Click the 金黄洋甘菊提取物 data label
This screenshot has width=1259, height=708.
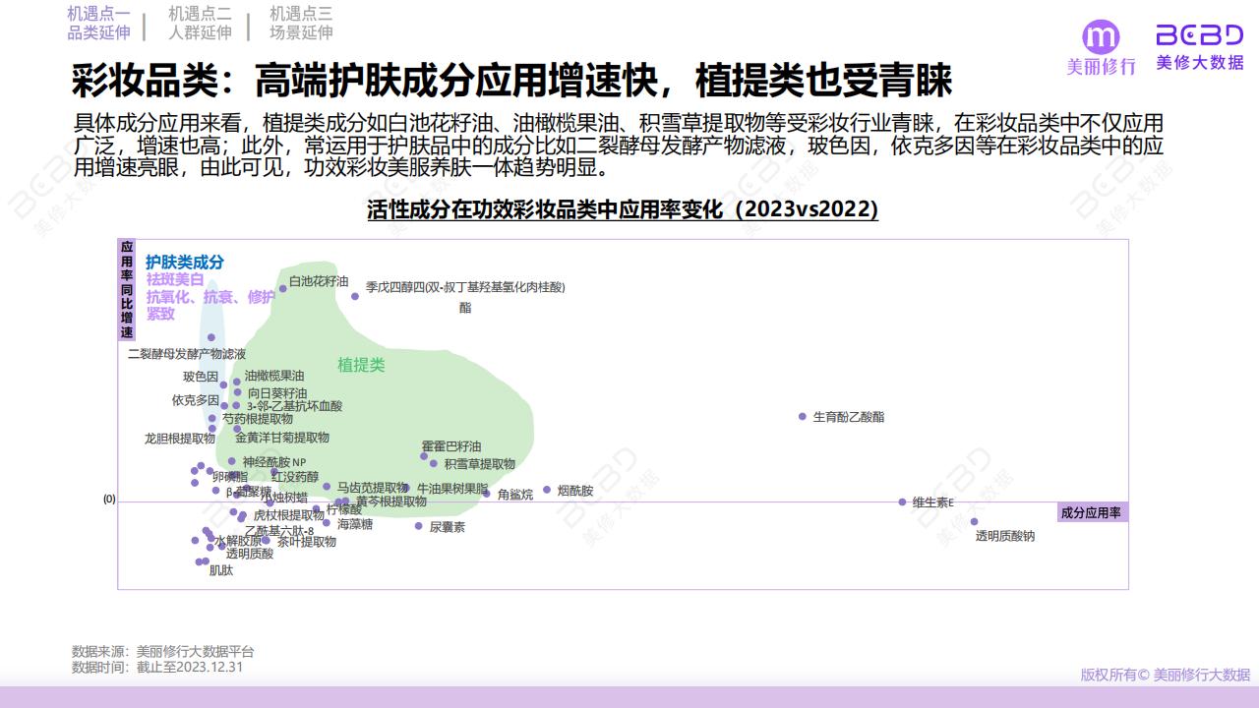click(282, 438)
